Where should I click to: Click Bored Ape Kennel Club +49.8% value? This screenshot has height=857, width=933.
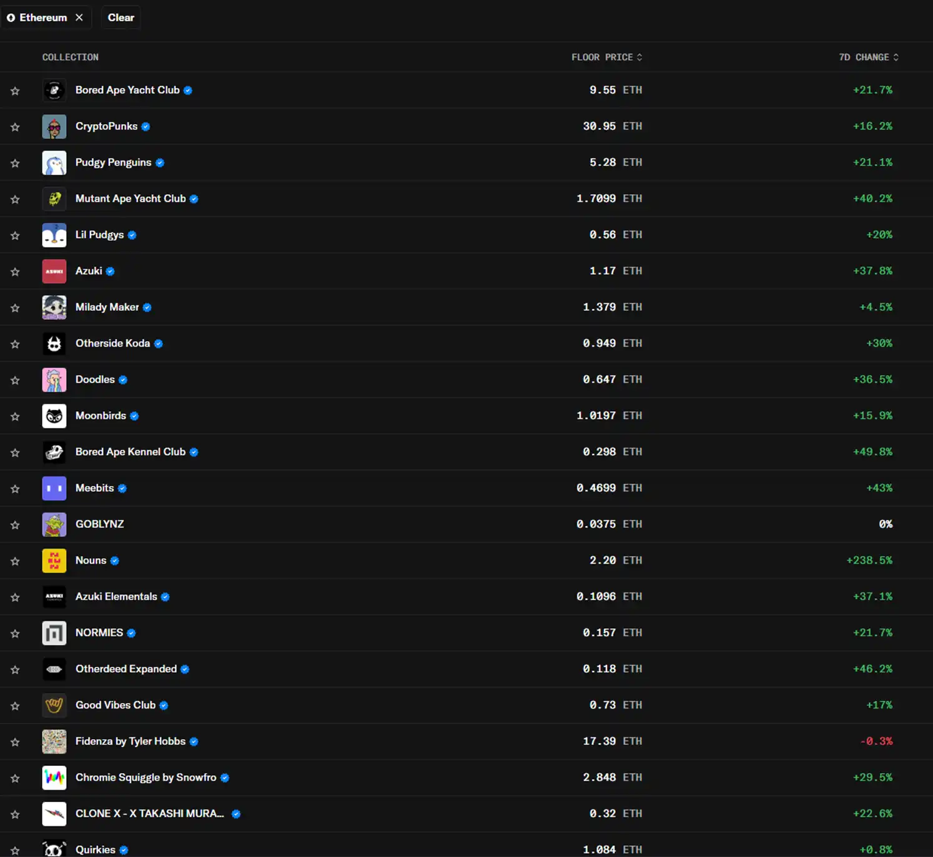click(x=872, y=452)
